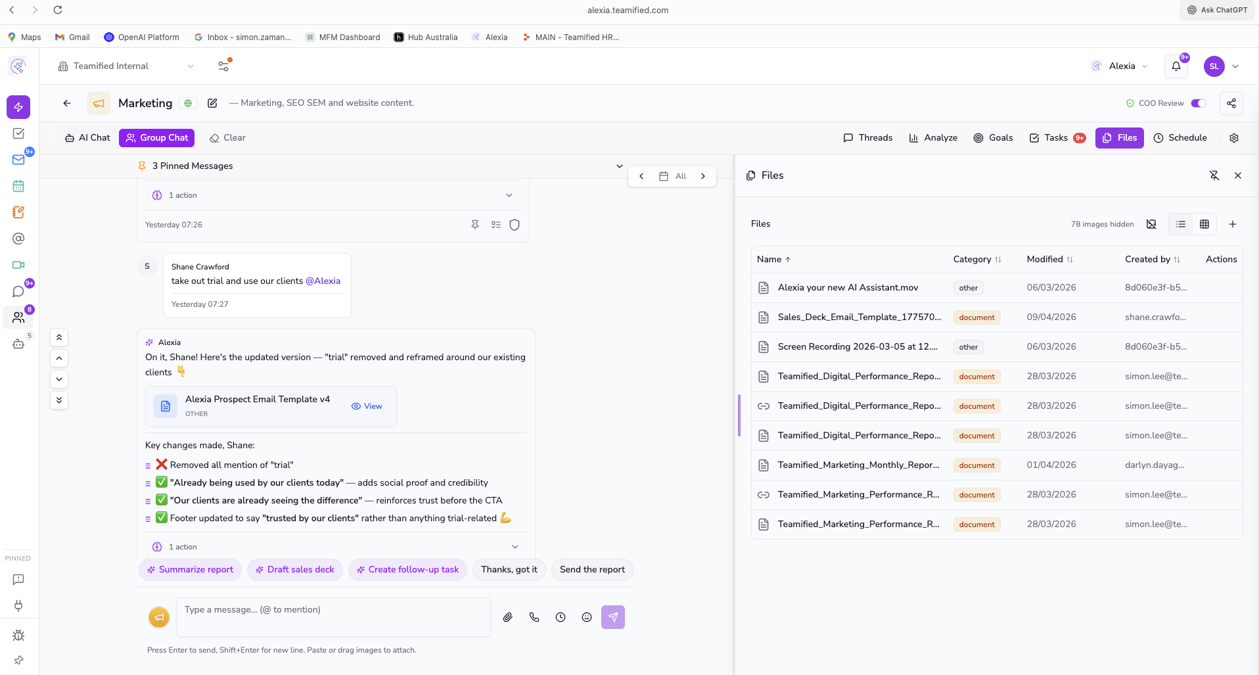Click the message input field
Screen dimensions: 1259x675
[332, 617]
